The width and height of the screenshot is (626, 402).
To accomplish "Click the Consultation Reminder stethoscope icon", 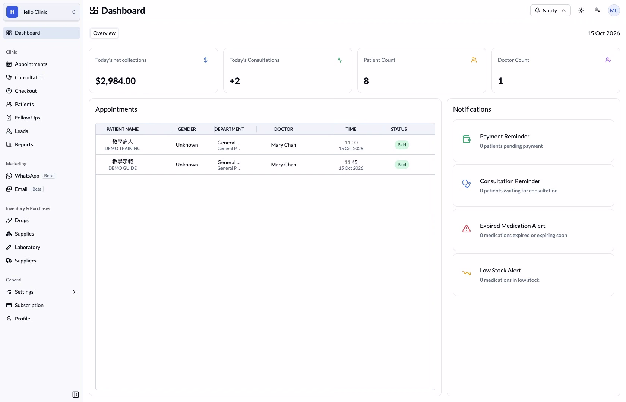I will (467, 184).
